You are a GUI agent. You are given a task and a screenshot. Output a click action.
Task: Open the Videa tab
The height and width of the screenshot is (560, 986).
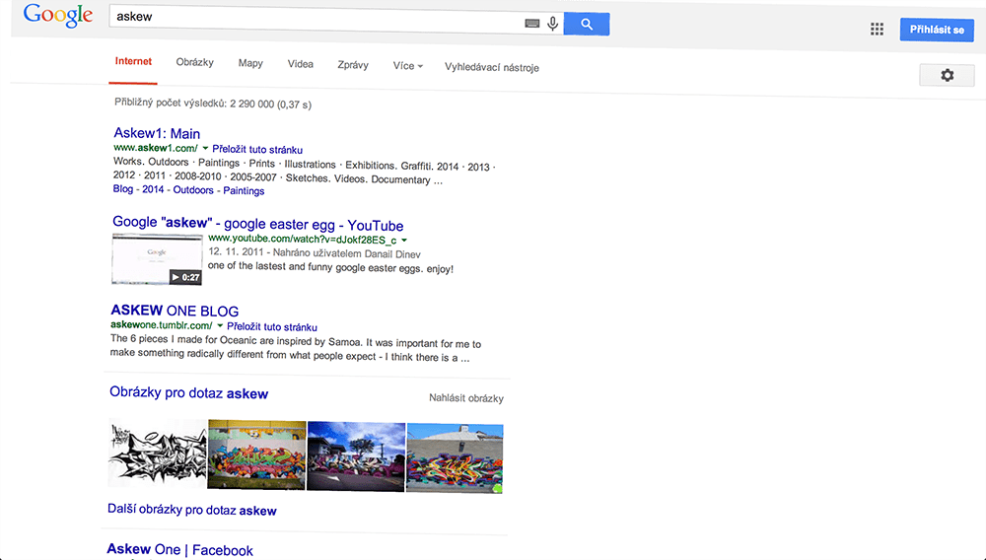(x=301, y=64)
